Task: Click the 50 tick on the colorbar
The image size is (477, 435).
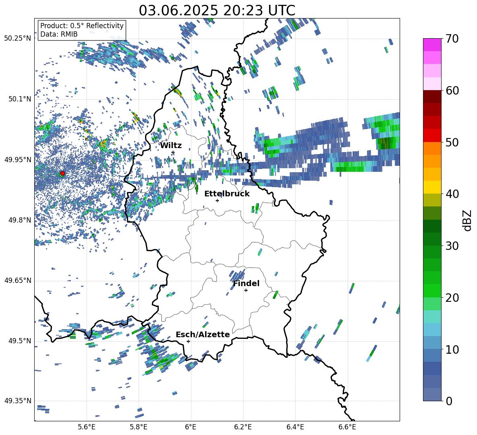Action: click(x=452, y=142)
